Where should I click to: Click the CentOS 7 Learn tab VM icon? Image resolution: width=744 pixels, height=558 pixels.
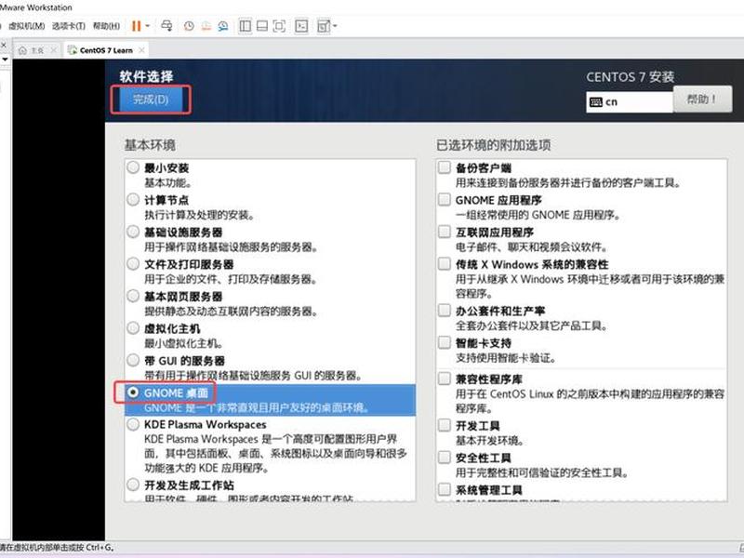(x=73, y=50)
